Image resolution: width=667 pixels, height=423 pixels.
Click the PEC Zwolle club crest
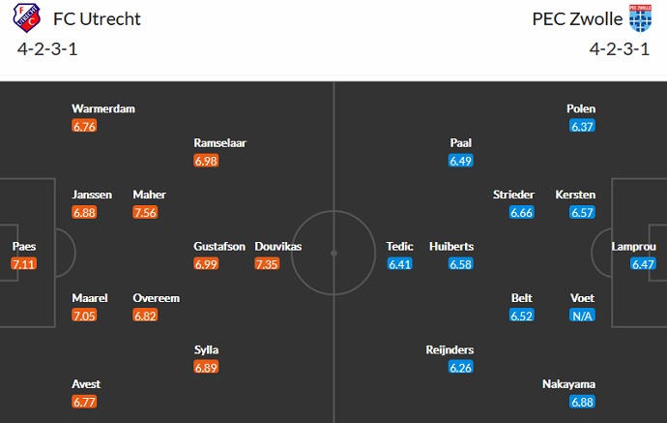[x=640, y=18]
